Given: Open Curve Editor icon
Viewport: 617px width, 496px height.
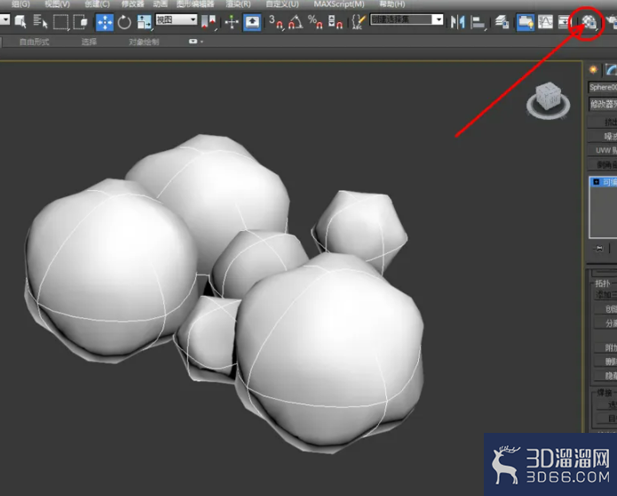Looking at the screenshot, I should point(545,22).
